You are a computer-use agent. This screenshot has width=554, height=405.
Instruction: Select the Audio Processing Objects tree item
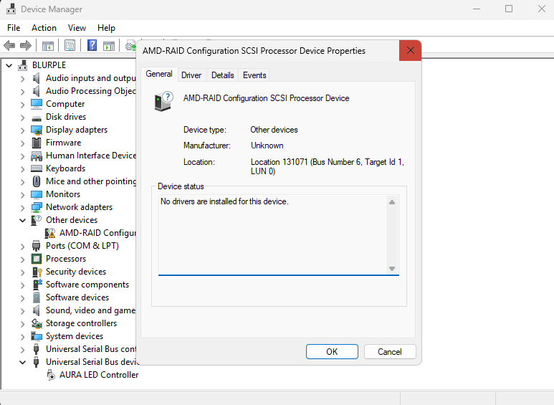pyautogui.click(x=90, y=91)
